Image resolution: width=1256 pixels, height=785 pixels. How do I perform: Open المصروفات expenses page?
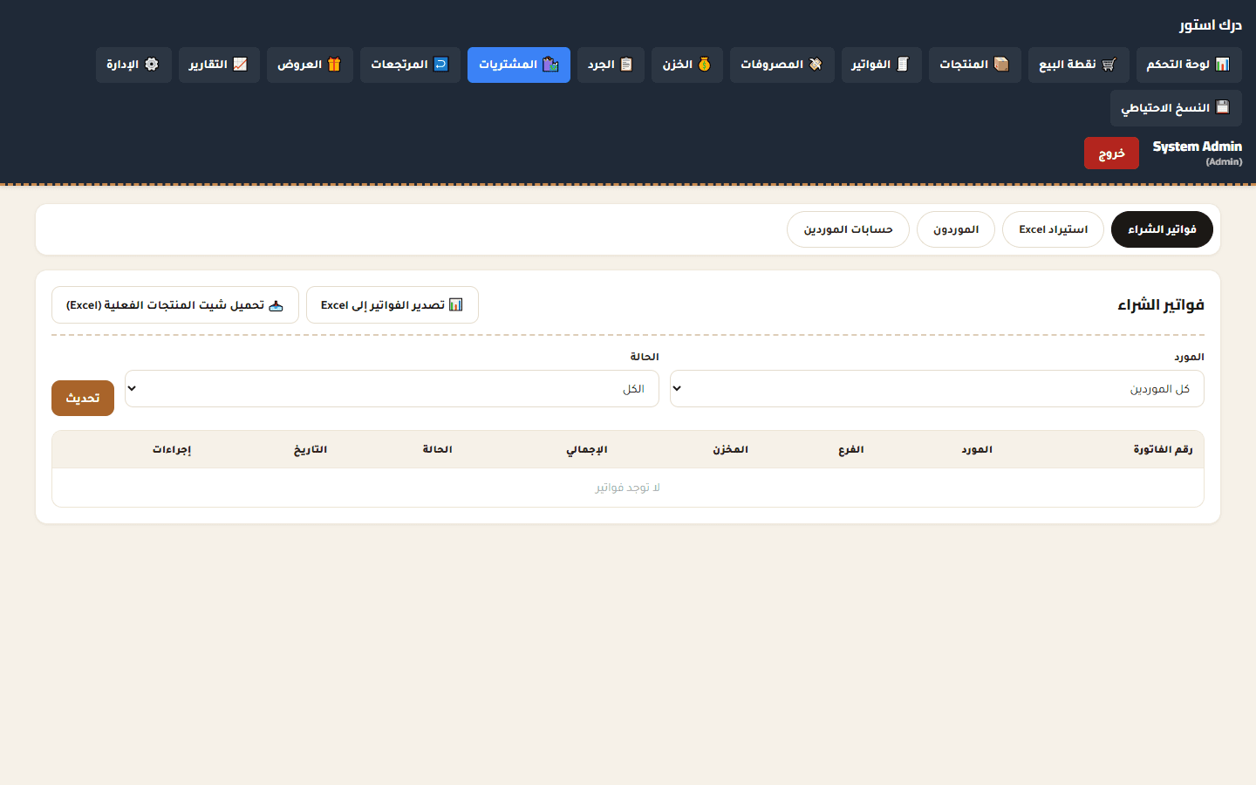(x=782, y=65)
